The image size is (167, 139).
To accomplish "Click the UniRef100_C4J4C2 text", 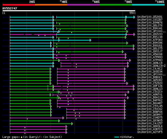I will tap(150, 69).
